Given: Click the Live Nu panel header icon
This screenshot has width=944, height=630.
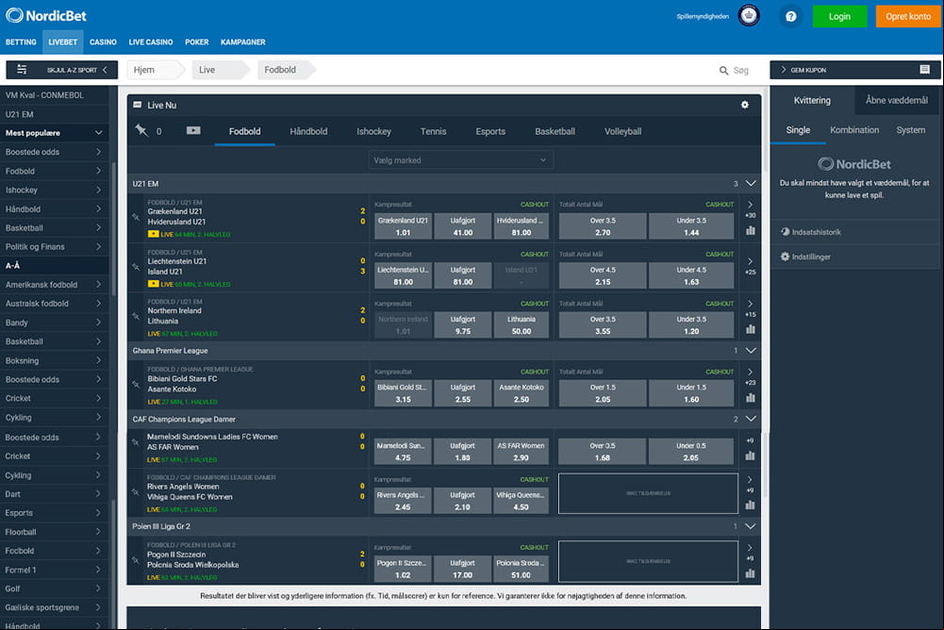Looking at the screenshot, I should pos(138,105).
